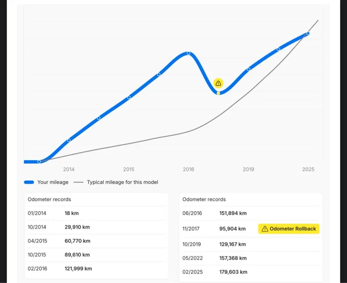Click the Odometer Rollback warning badge
Viewport: 347px width, 283px height.
coord(289,229)
